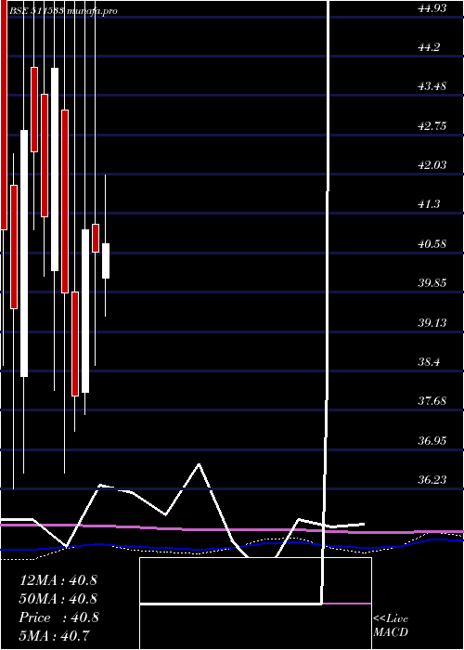Click the 50MA : 40.8 reading
This screenshot has width=464, height=650.
[58, 599]
